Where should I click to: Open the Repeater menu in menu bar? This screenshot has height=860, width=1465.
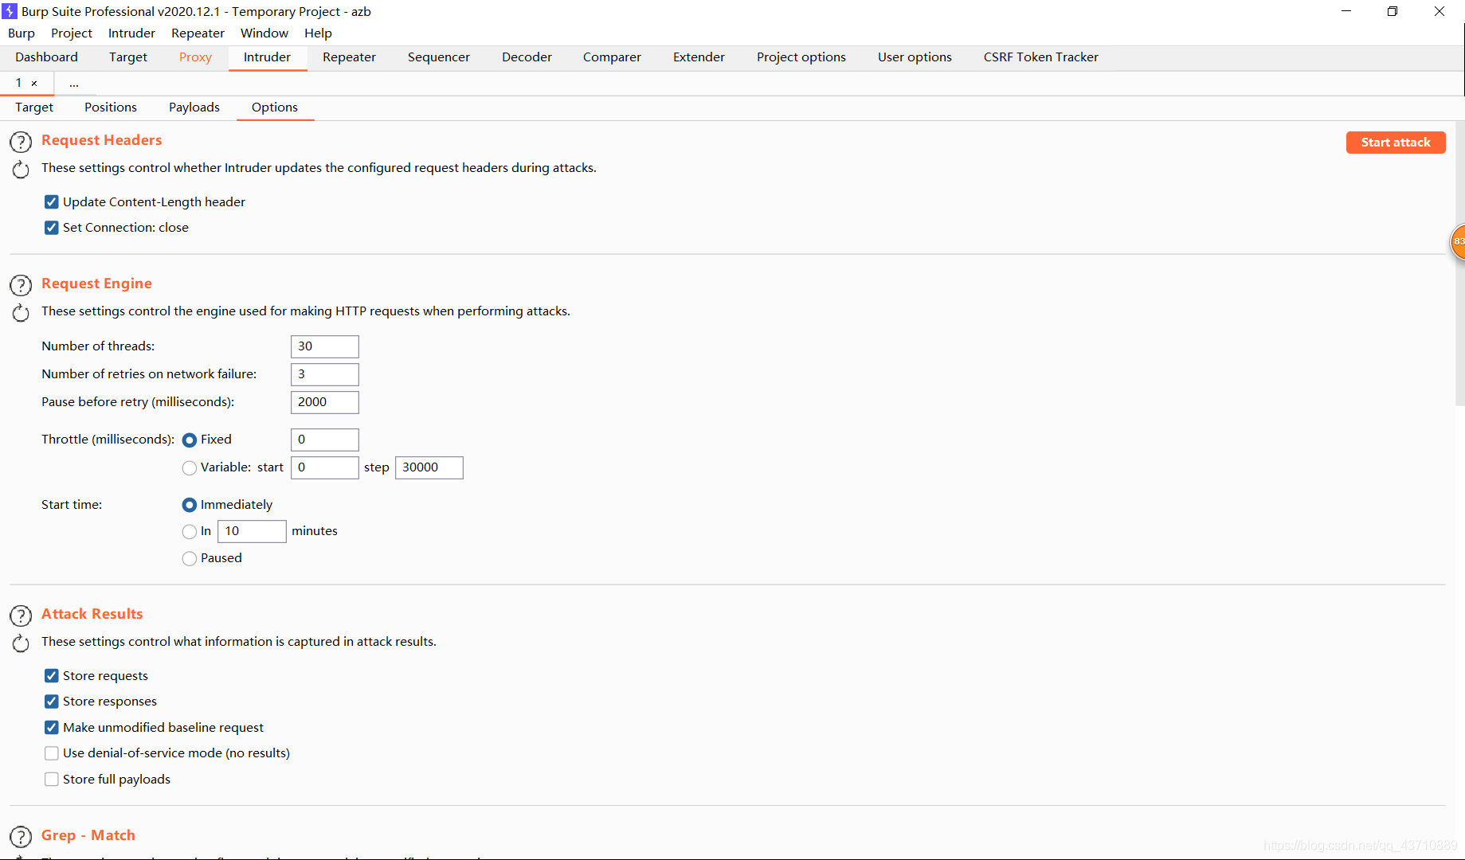click(198, 33)
